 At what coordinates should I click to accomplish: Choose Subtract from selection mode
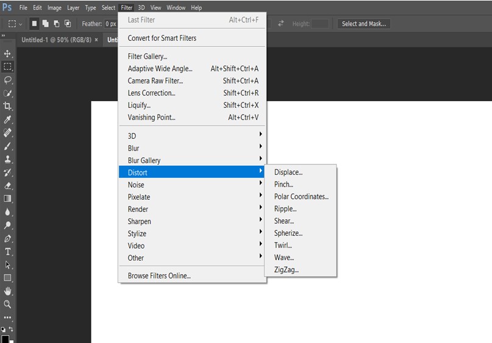(x=57, y=24)
